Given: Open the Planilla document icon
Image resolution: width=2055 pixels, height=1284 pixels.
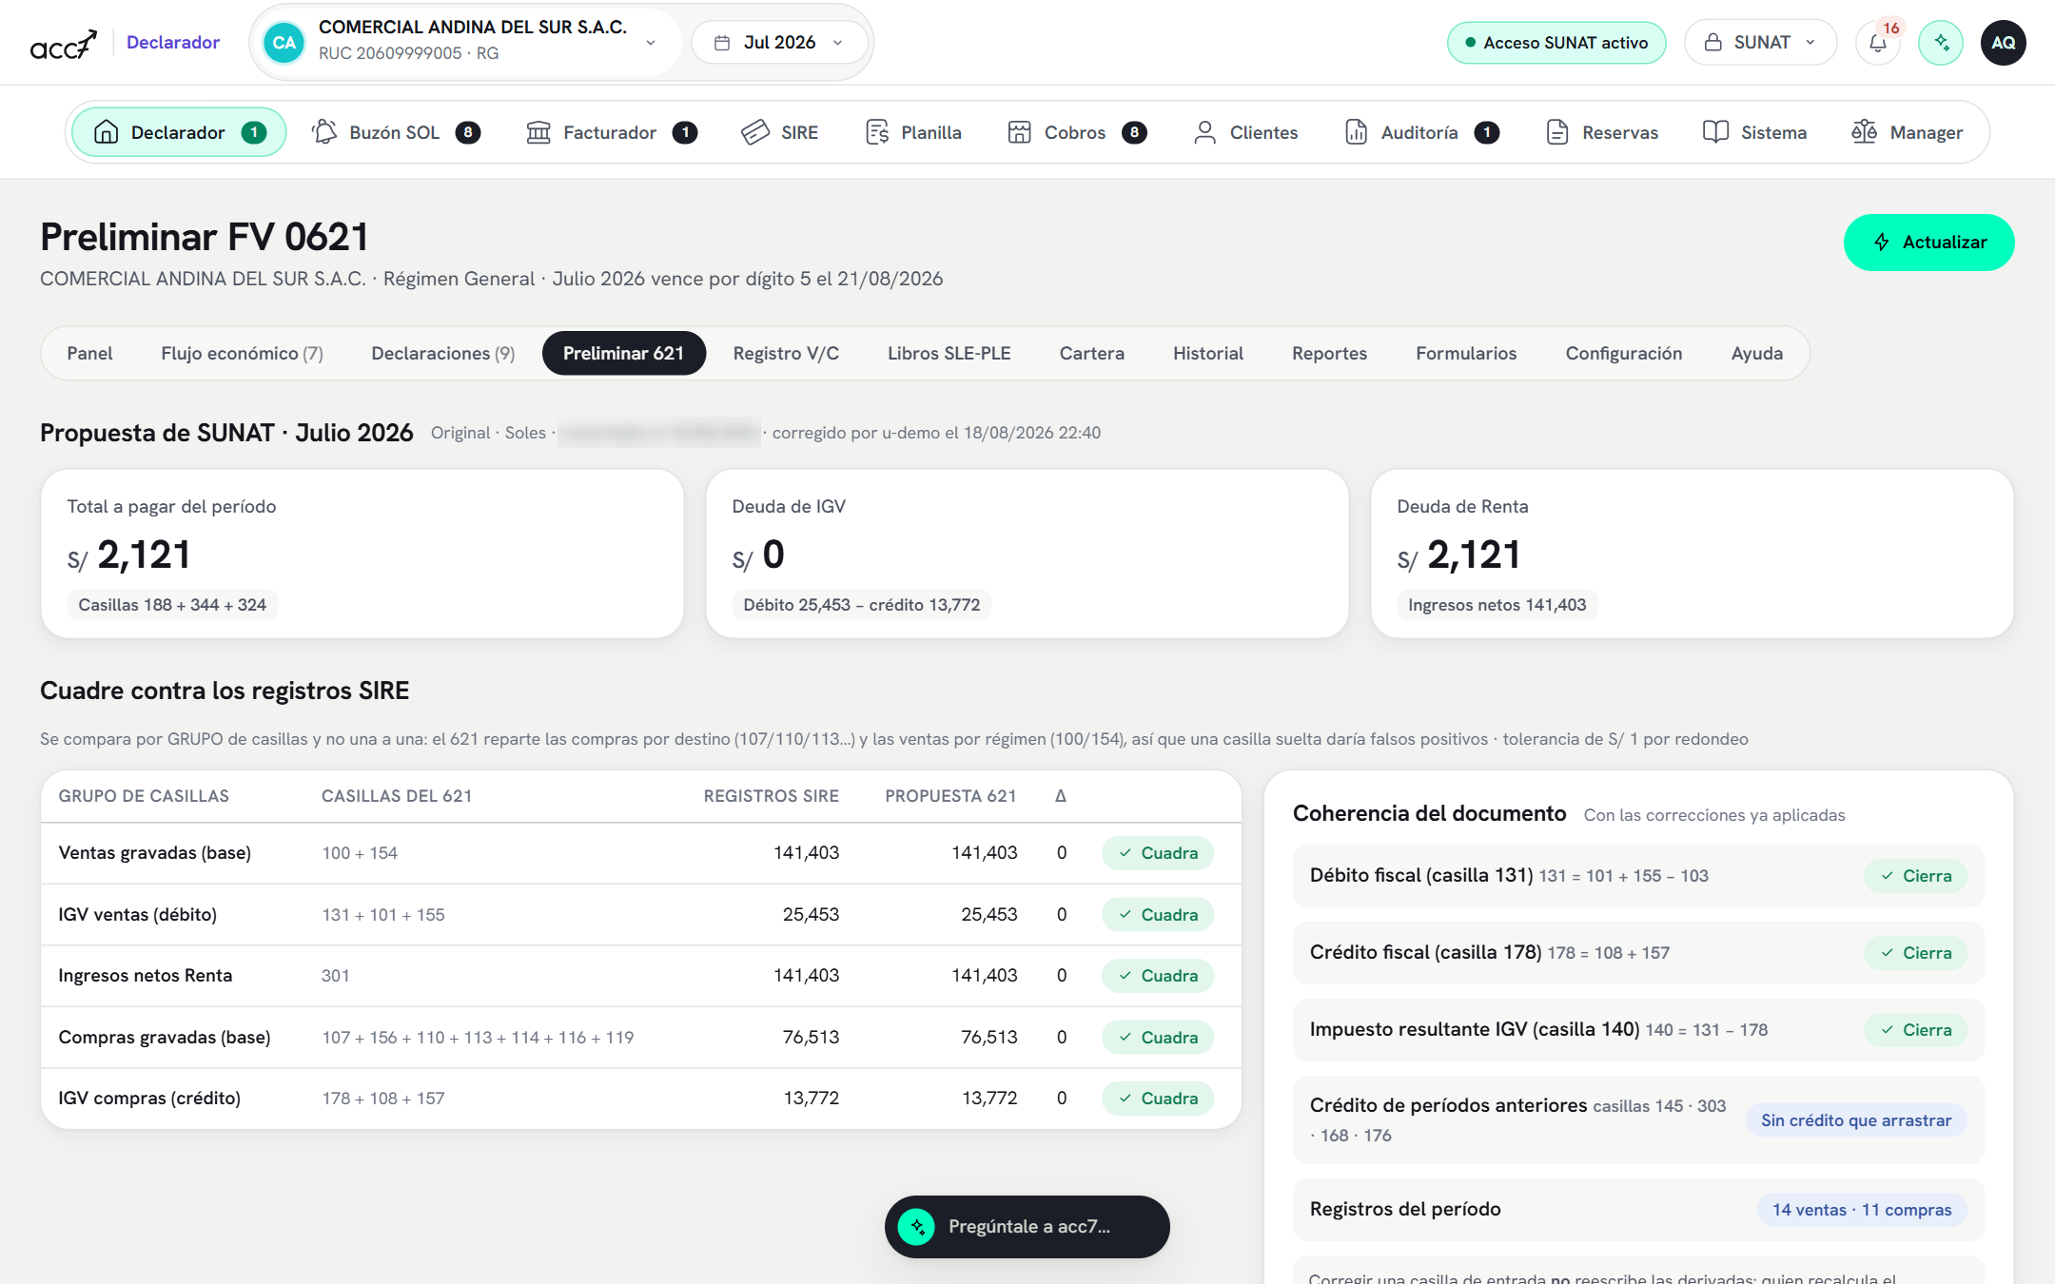Looking at the screenshot, I should [877, 132].
